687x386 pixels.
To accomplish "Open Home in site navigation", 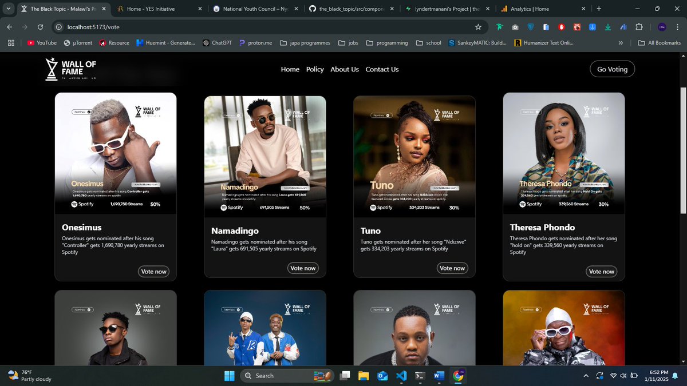I will (290, 69).
